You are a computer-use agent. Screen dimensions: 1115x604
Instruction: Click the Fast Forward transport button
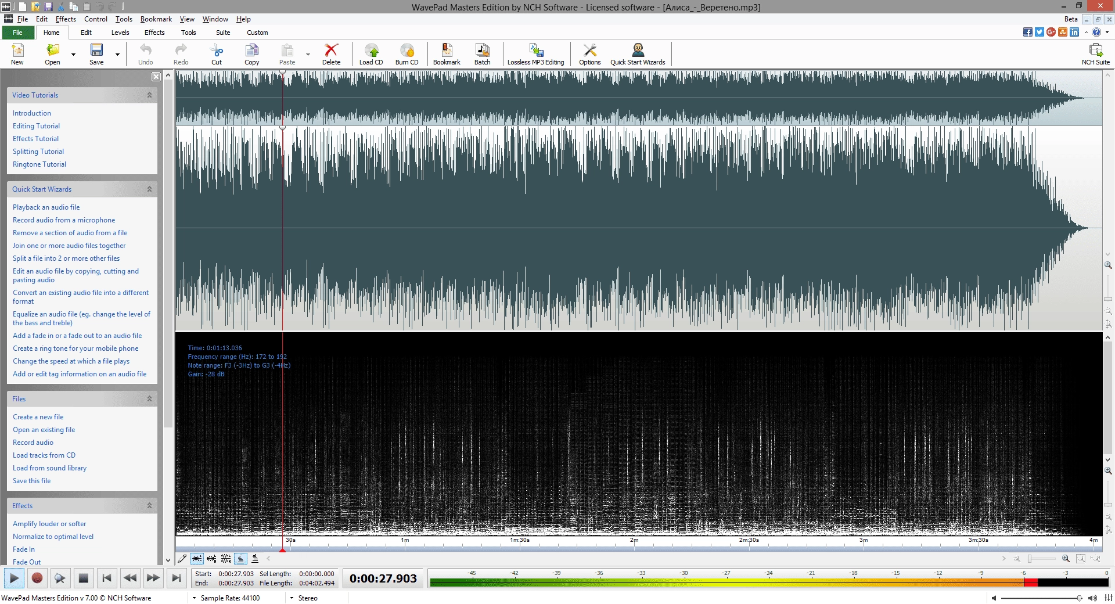pos(153,578)
